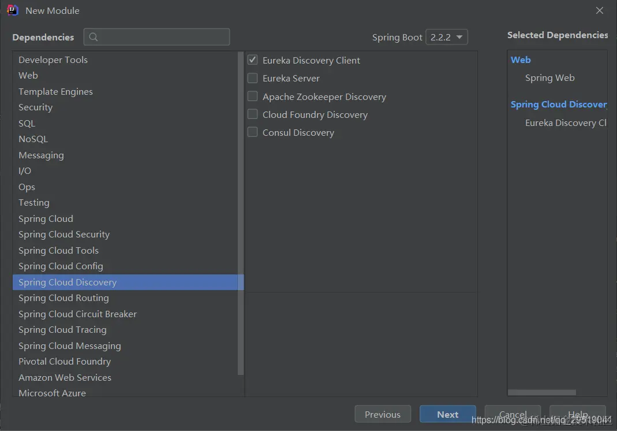This screenshot has height=431, width=617.
Task: Enable Consul Discovery dependency
Action: click(x=253, y=132)
